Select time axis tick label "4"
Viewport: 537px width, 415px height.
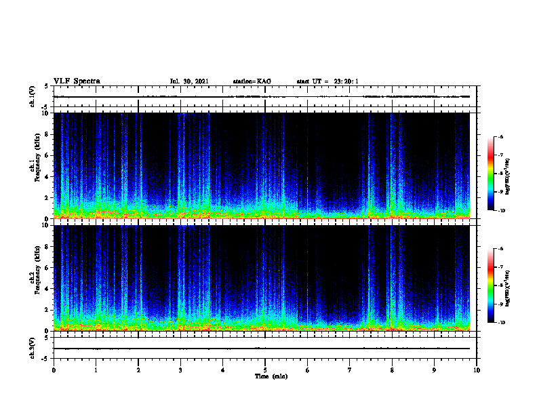coord(223,370)
